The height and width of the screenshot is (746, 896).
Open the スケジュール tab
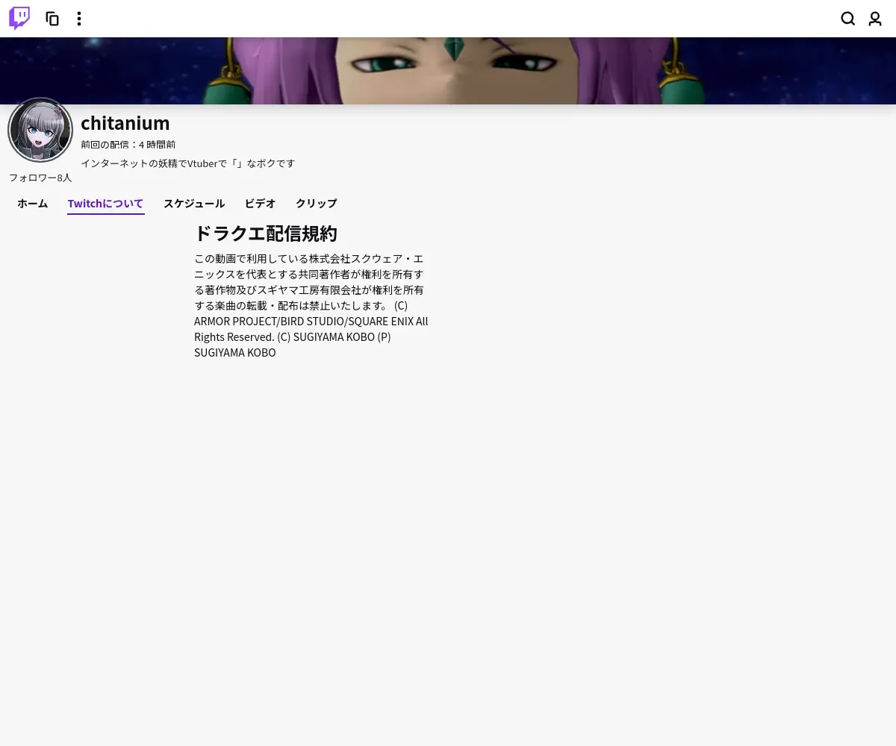[x=194, y=204]
